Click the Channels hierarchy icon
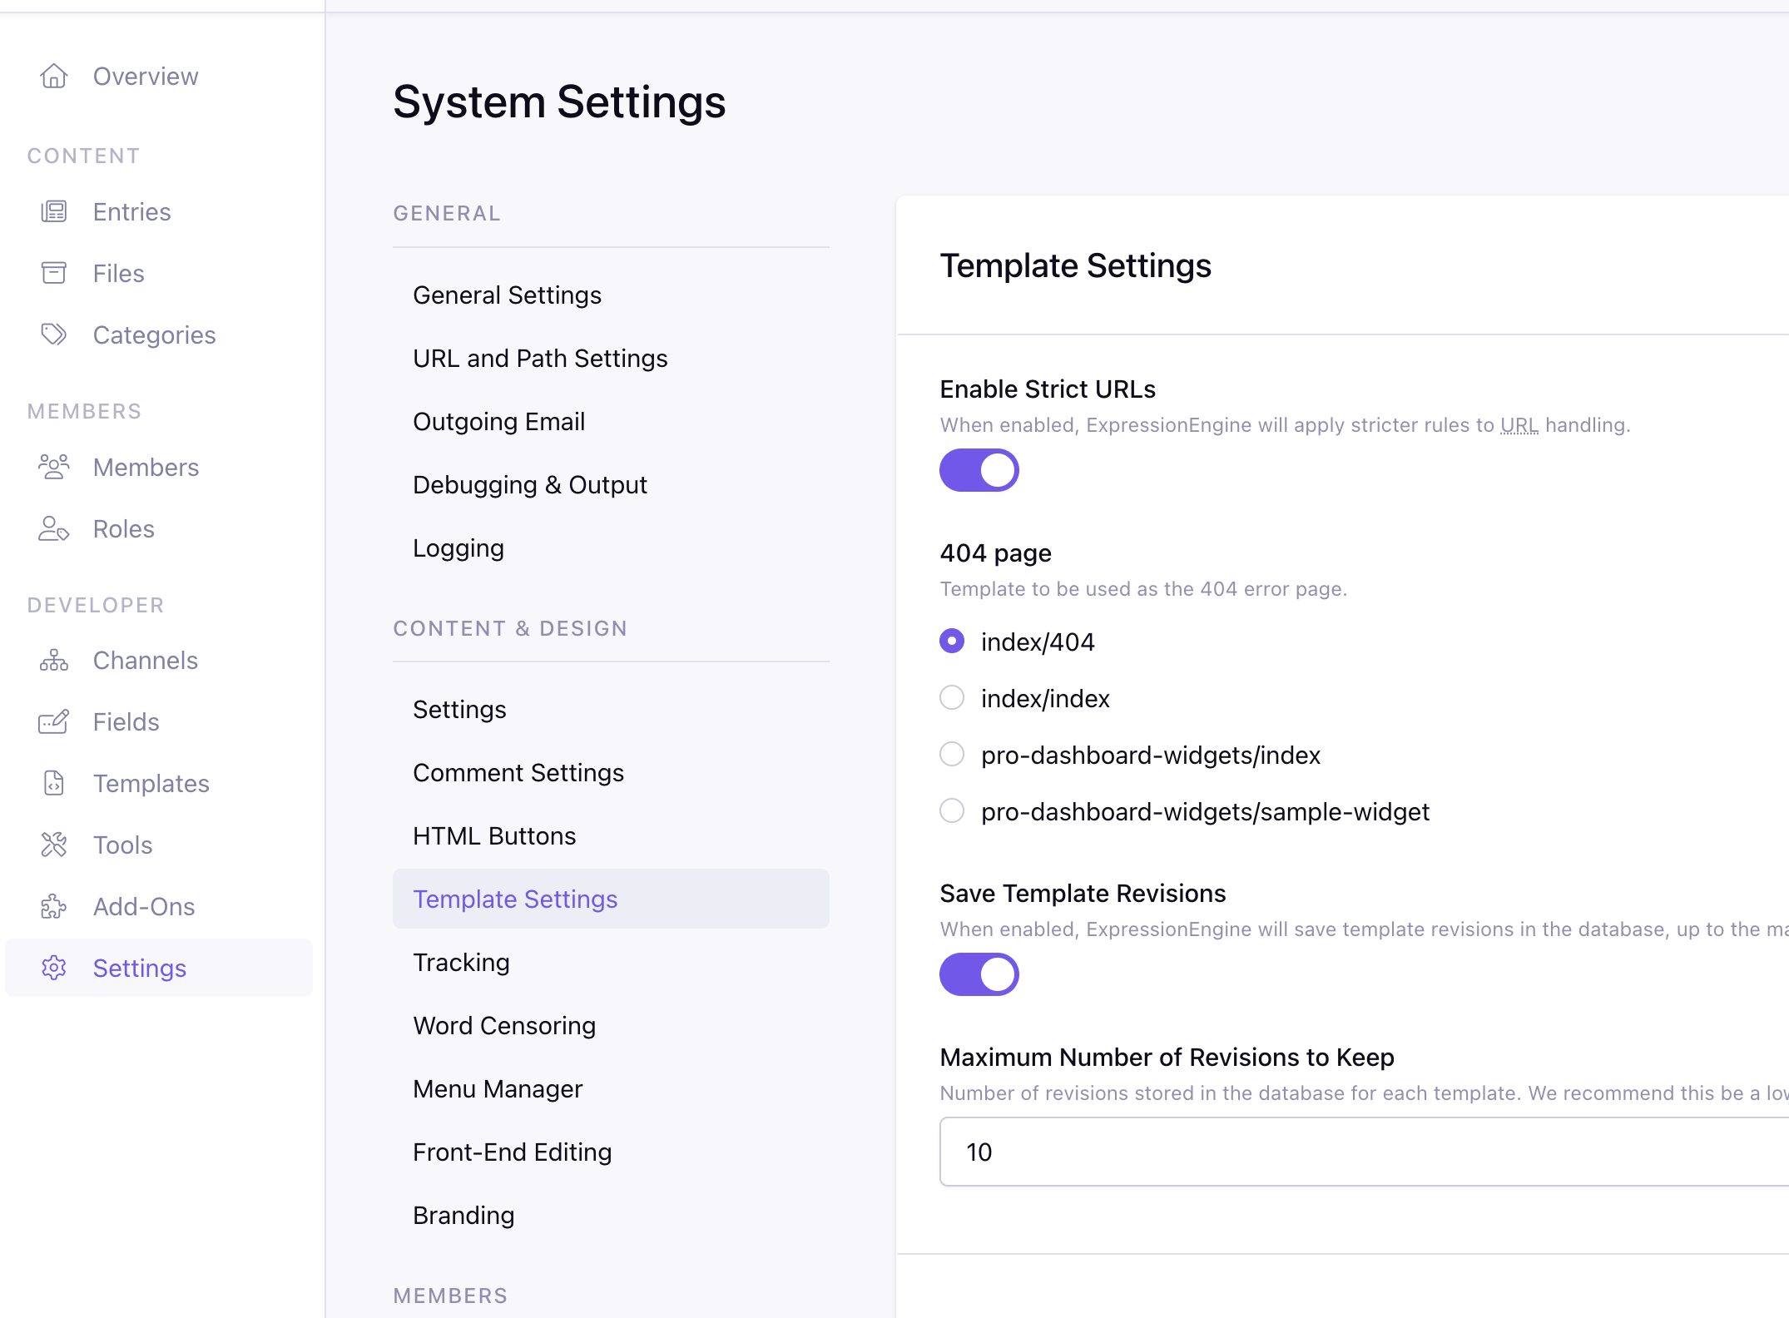The width and height of the screenshot is (1789, 1318). 54,660
